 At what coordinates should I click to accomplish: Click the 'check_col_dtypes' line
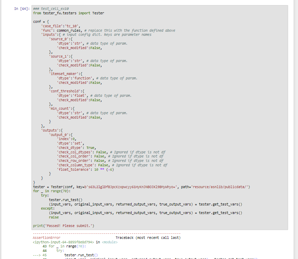pos(111,152)
